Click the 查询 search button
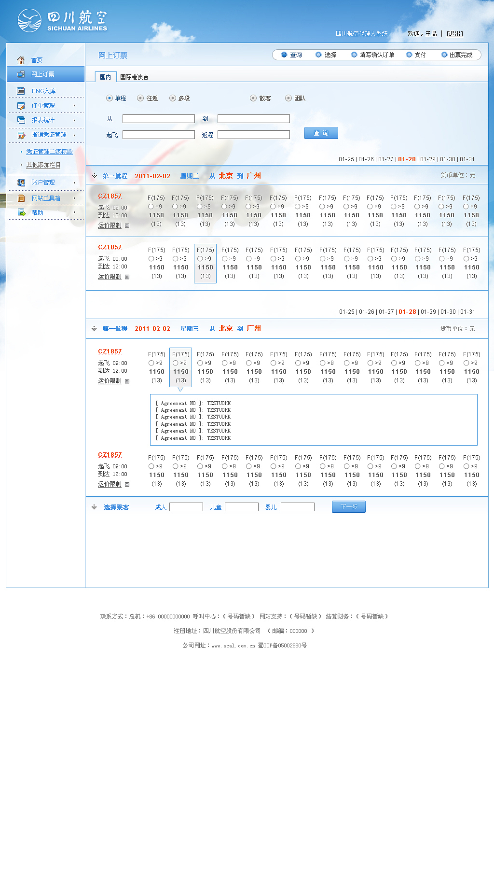 [x=321, y=133]
